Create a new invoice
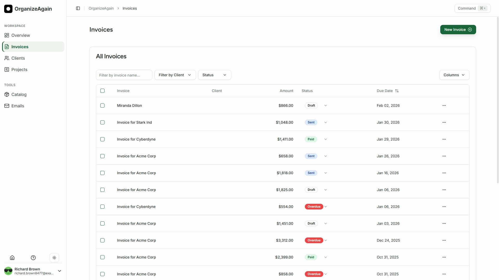This screenshot has height=280, width=499. pyautogui.click(x=458, y=30)
